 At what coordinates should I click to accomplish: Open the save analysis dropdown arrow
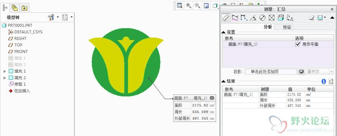(325, 17)
